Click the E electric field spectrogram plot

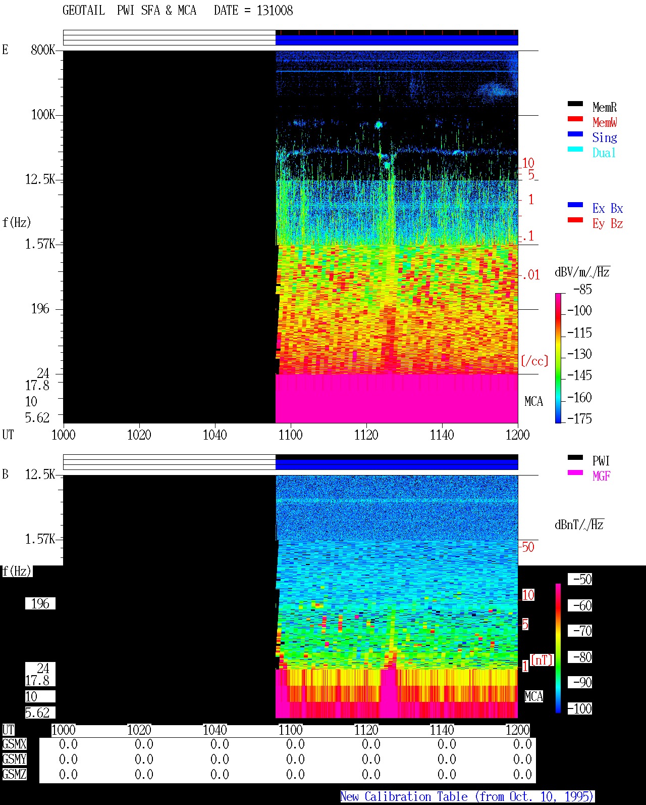[291, 236]
